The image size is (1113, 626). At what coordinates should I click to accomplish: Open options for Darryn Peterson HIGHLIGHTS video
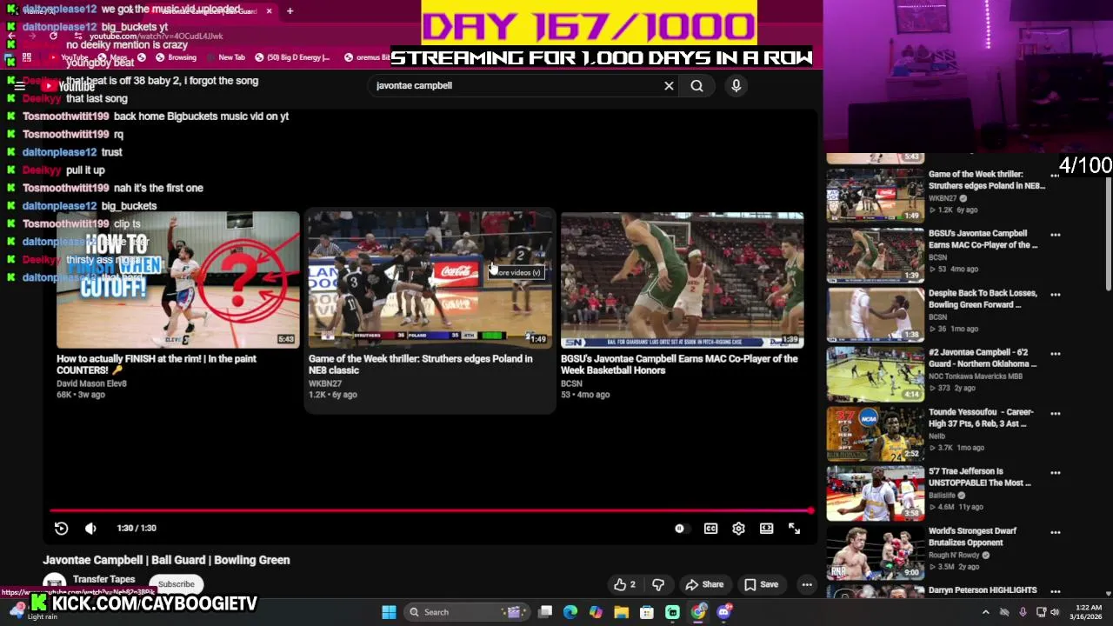click(x=1055, y=592)
